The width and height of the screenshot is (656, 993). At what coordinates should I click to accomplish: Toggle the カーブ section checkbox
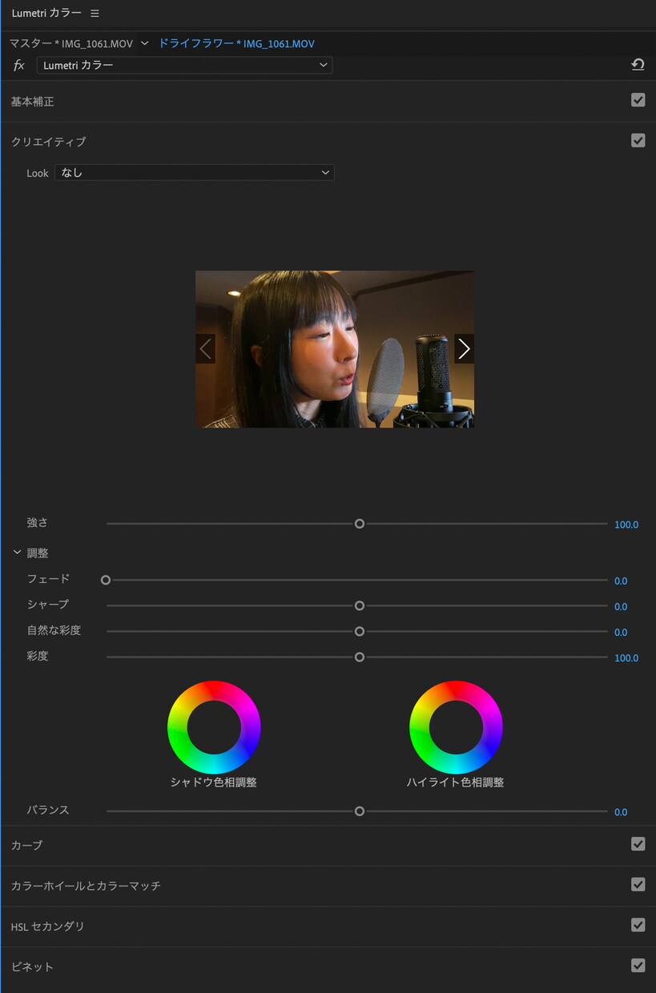(638, 843)
